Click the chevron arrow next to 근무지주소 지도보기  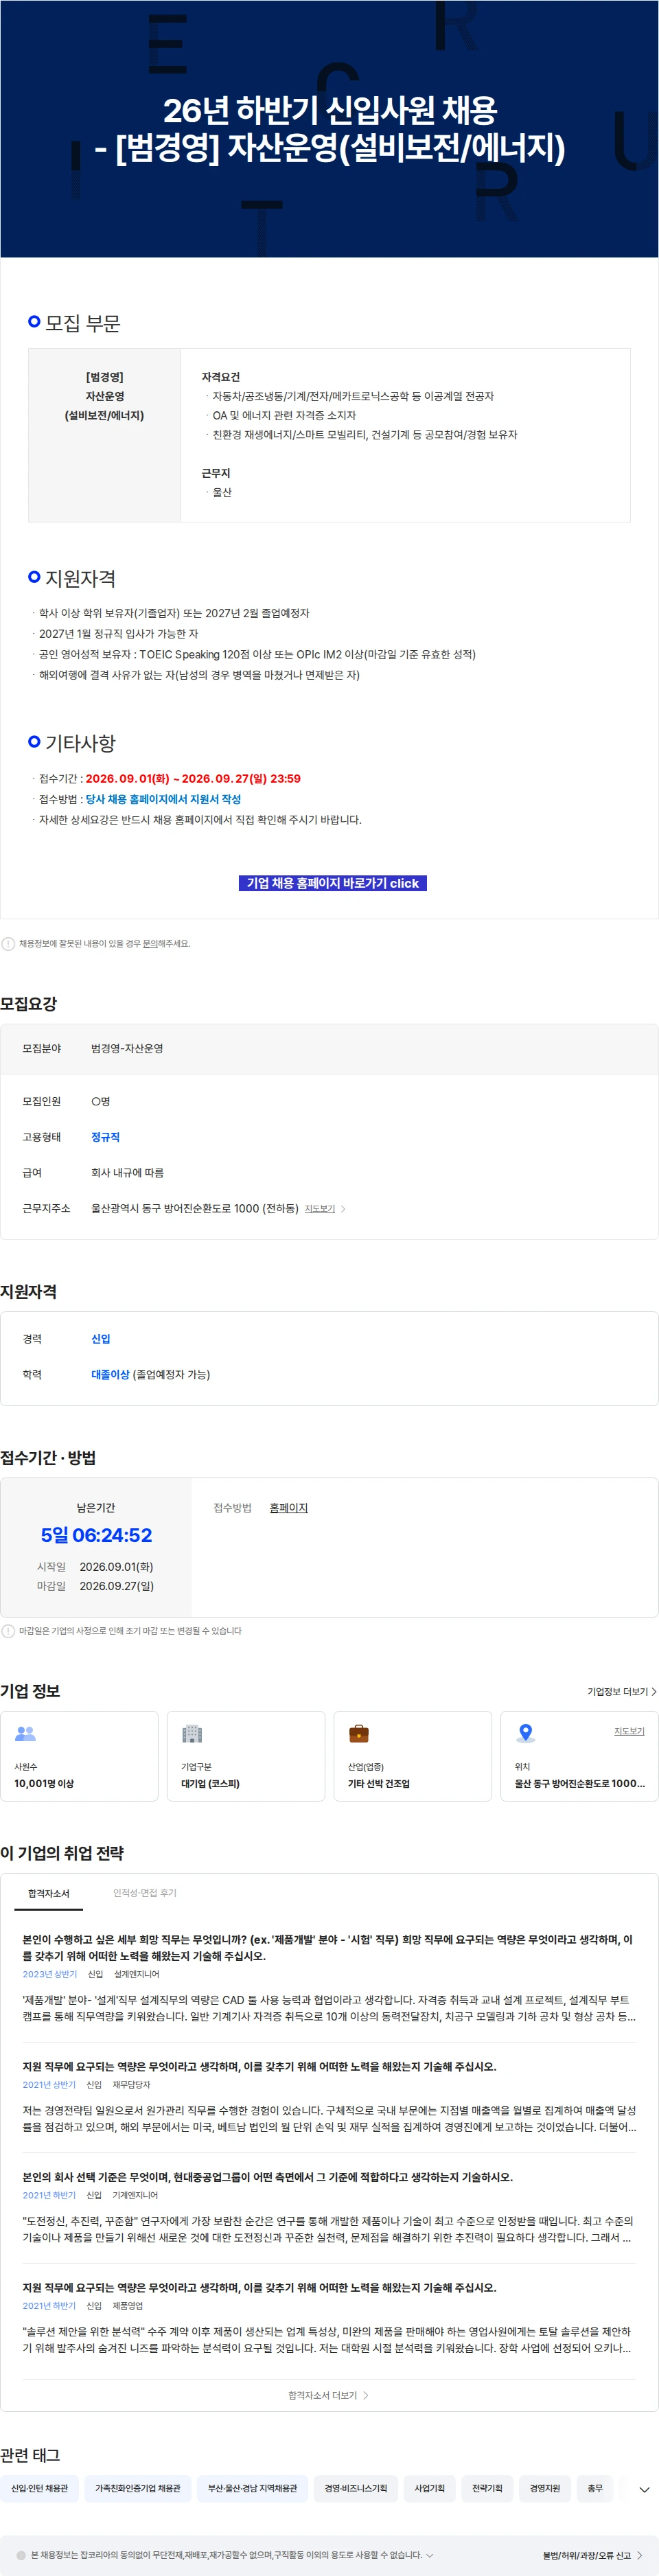coord(343,1208)
